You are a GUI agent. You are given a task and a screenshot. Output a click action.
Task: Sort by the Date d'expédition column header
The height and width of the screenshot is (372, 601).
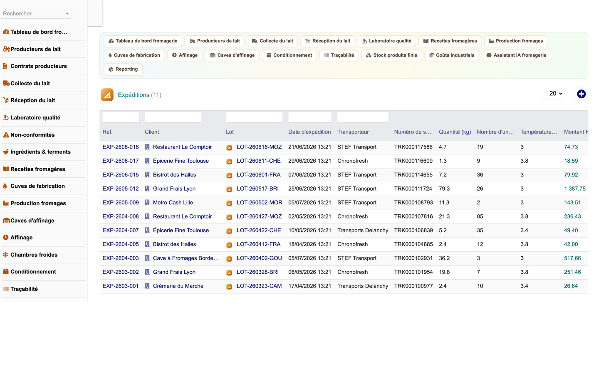coord(309,132)
